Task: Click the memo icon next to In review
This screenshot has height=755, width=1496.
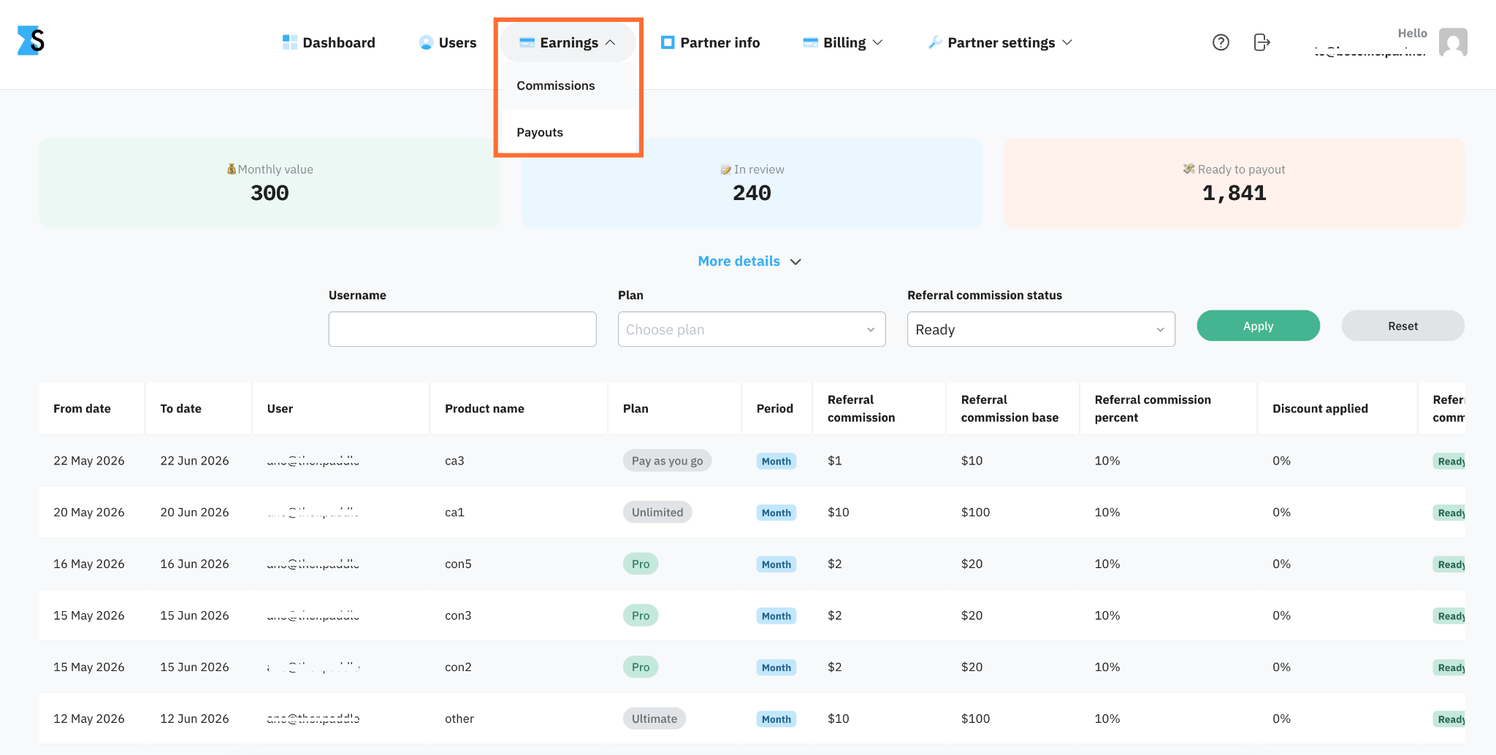Action: pos(725,169)
